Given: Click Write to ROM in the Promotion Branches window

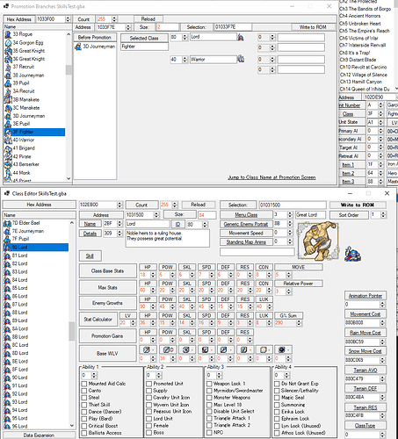Looking at the screenshot, I should coord(313,27).
